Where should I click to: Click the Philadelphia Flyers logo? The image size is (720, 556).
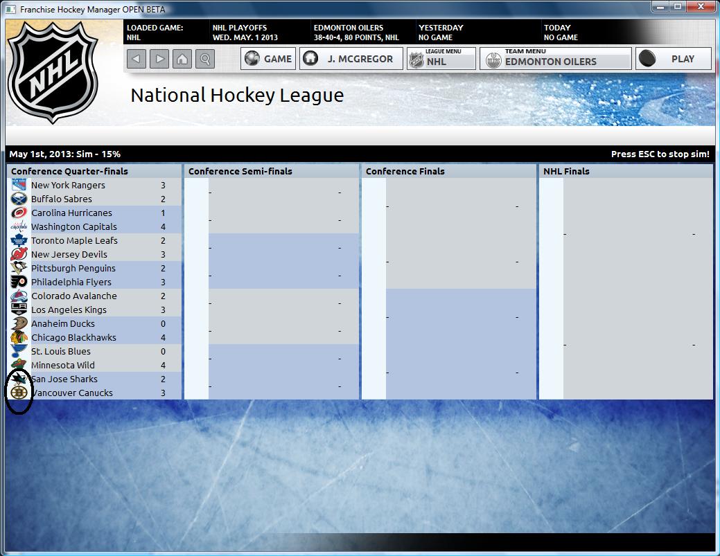coord(19,282)
